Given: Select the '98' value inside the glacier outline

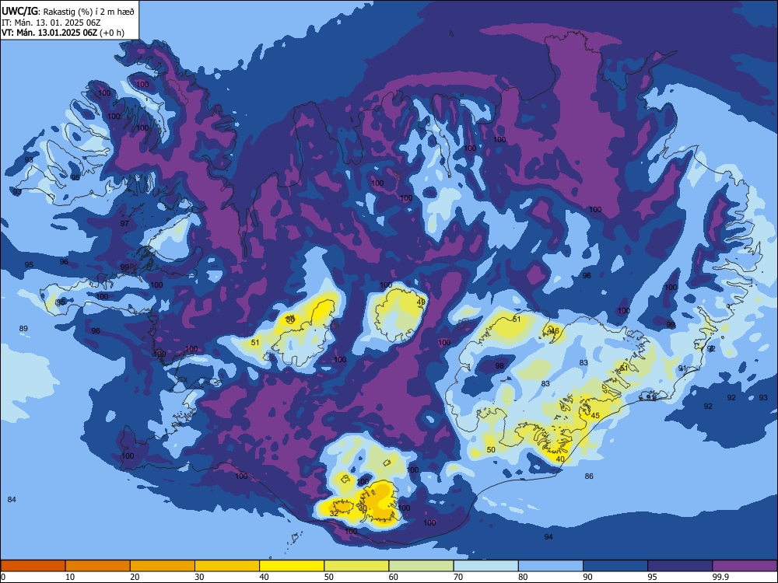Looking at the screenshot, I should pyautogui.click(x=499, y=365).
